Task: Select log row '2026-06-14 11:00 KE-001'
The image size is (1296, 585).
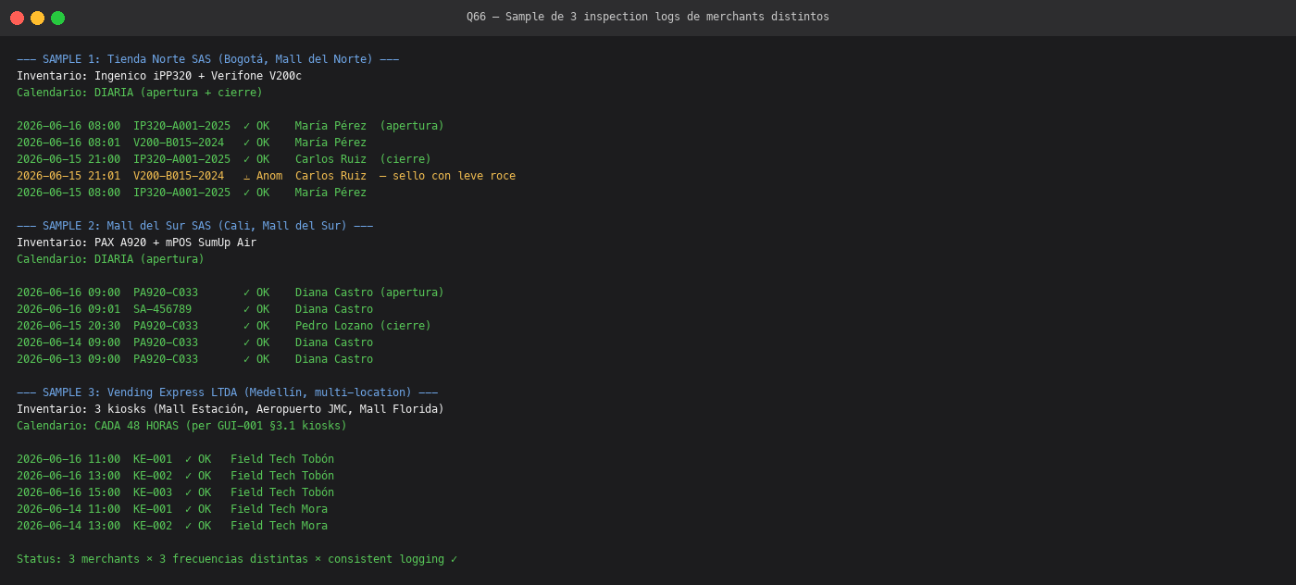Action: tap(172, 509)
